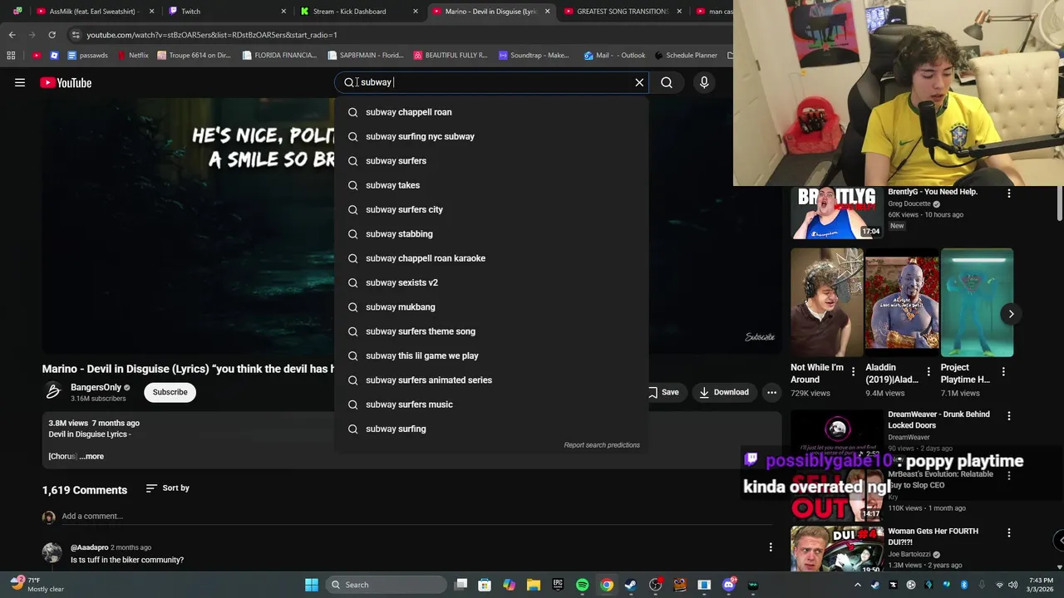The height and width of the screenshot is (598, 1064).
Task: Pick 'subway this lil game we play'
Action: 491,355
